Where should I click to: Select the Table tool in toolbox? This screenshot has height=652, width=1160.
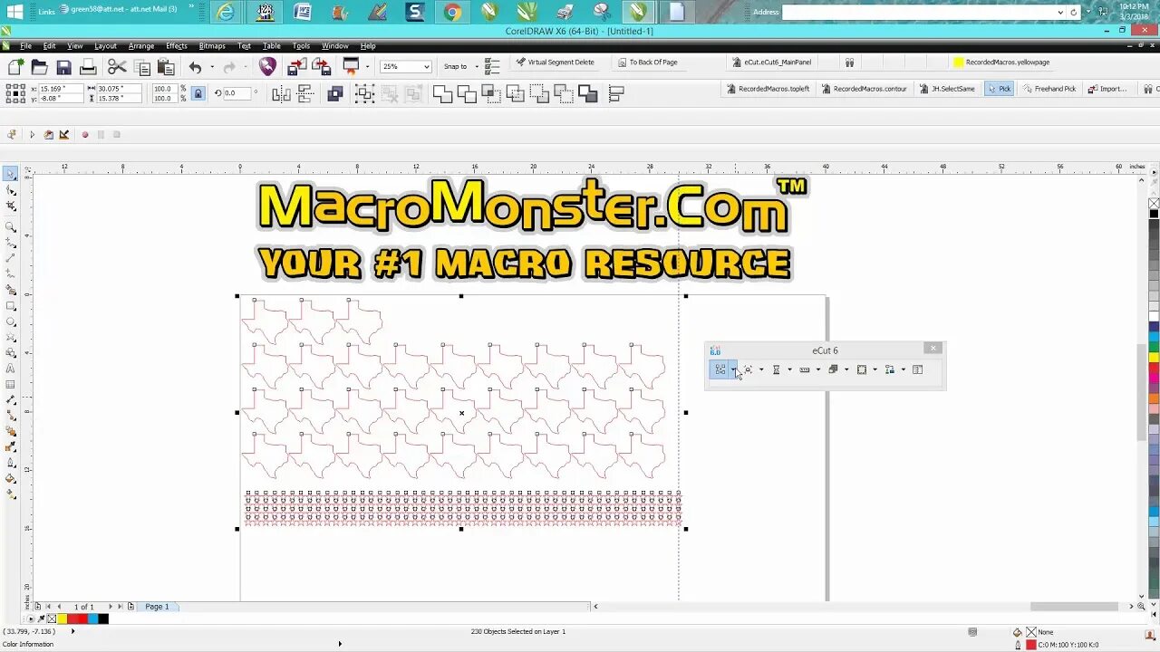(x=11, y=384)
